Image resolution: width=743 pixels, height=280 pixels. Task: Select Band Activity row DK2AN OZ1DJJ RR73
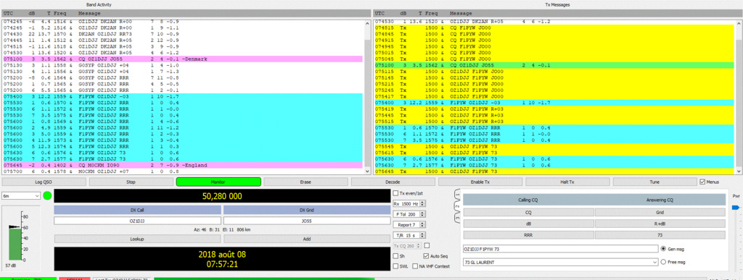click(x=182, y=35)
